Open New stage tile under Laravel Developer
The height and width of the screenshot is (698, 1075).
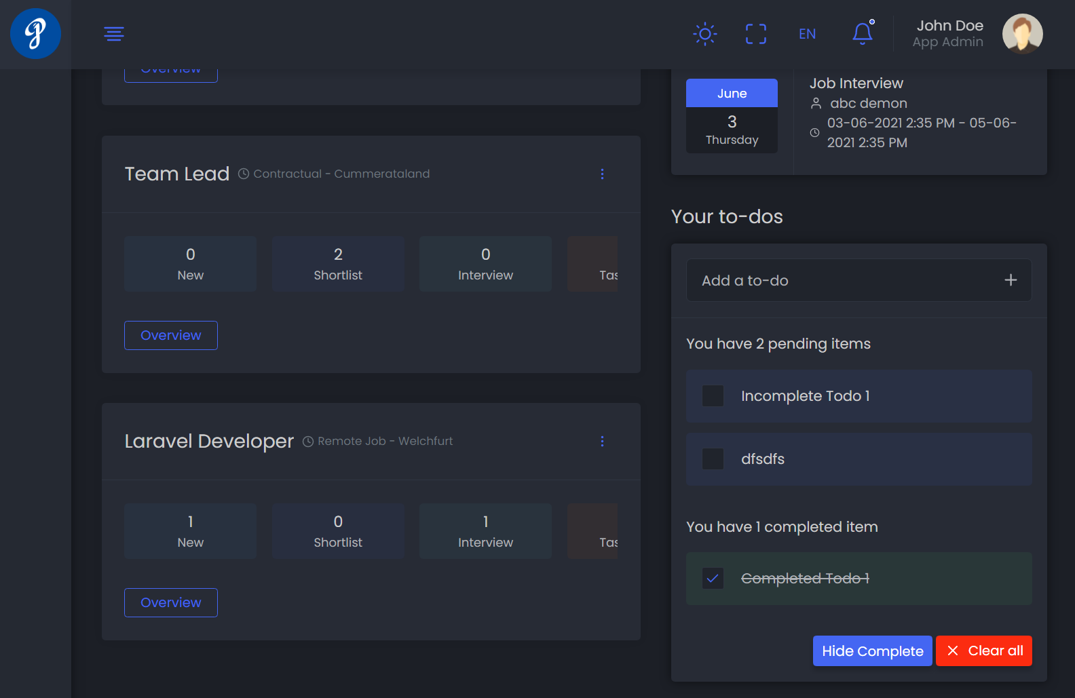coord(190,531)
